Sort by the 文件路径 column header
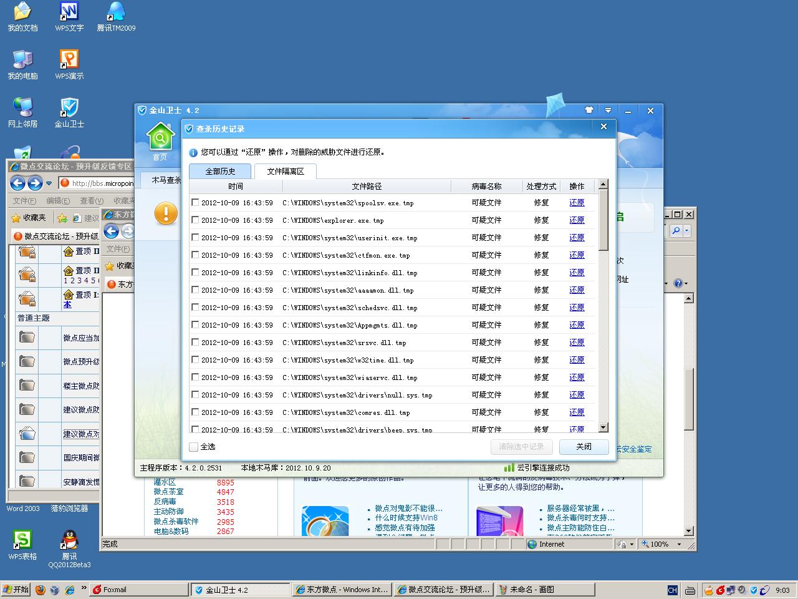Image resolution: width=798 pixels, height=599 pixels. [367, 186]
